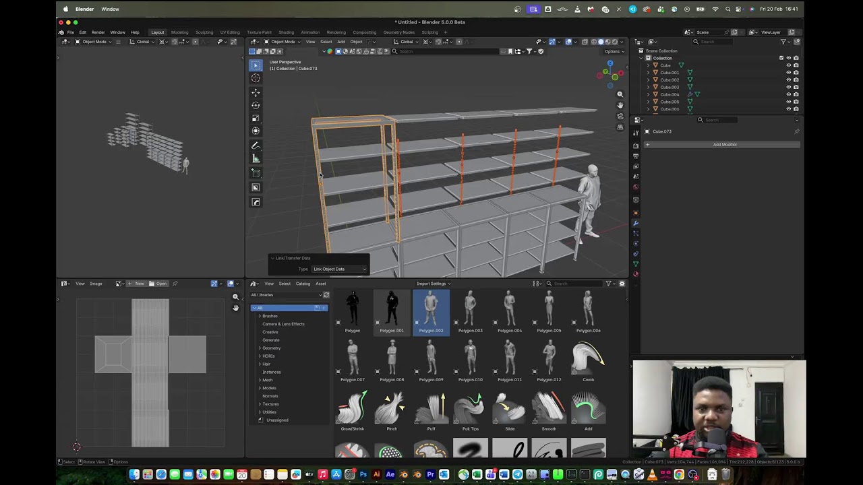The height and width of the screenshot is (485, 863).
Task: Choose the Scale tool
Action: point(256,118)
